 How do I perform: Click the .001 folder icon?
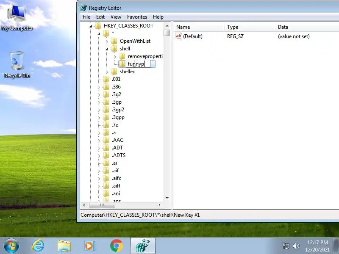coord(106,79)
